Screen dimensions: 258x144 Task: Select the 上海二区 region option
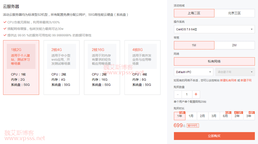[x=194, y=13]
